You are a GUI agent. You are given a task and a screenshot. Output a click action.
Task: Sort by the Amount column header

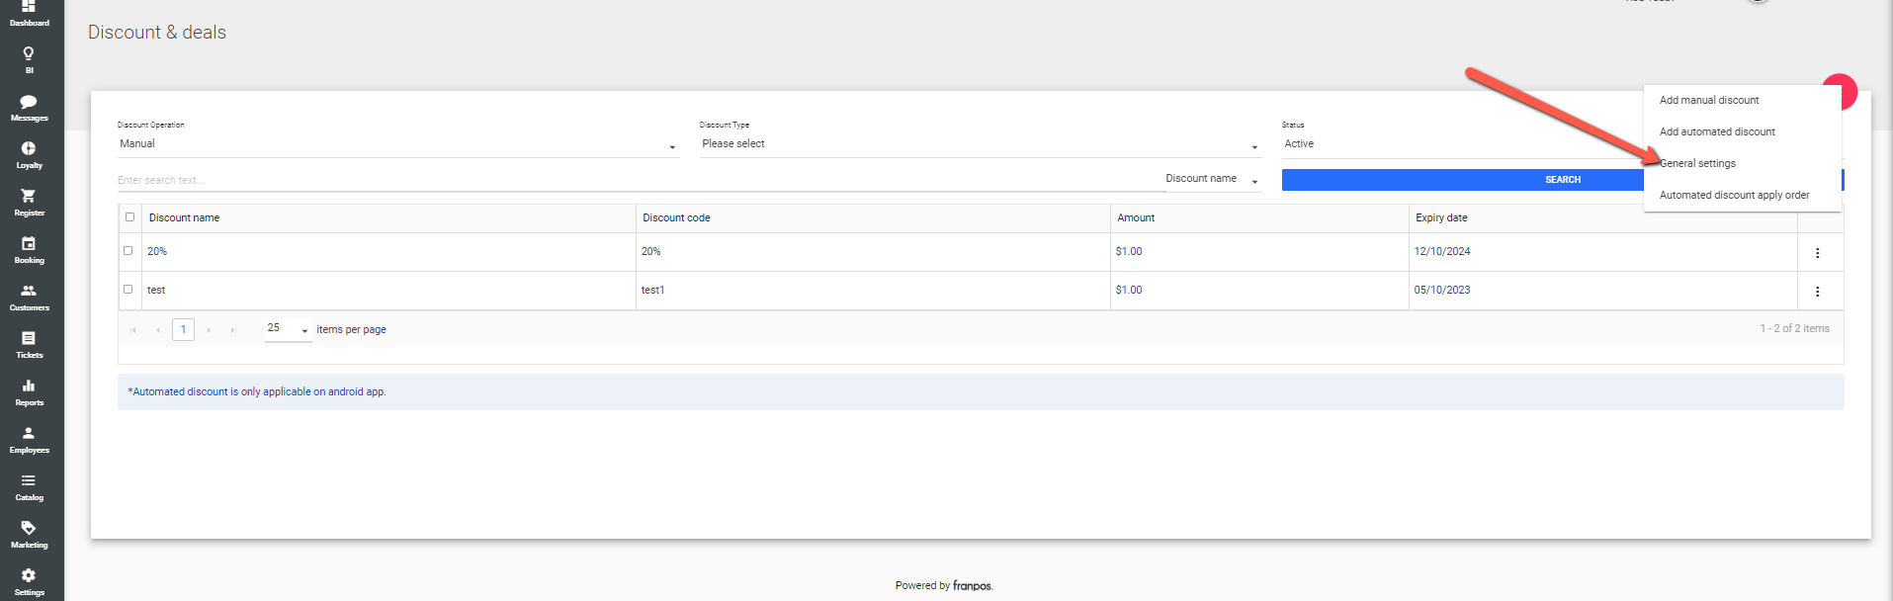1136,218
